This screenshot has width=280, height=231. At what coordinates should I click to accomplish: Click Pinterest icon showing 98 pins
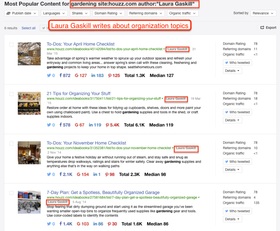107,174
